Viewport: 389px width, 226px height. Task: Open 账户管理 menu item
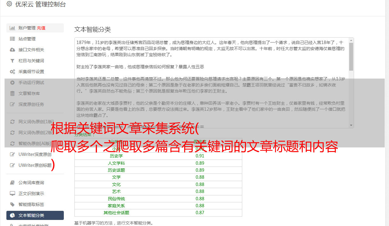[x=35, y=28]
